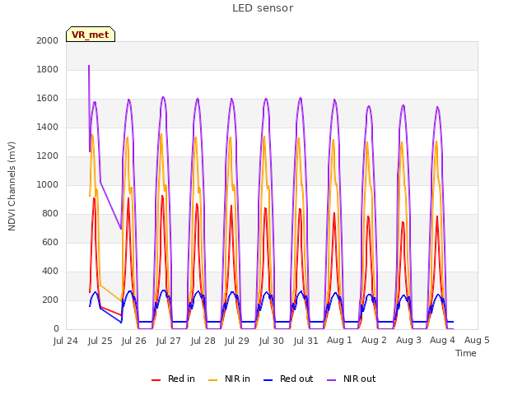Click the red line swatch in legend

pos(156,380)
